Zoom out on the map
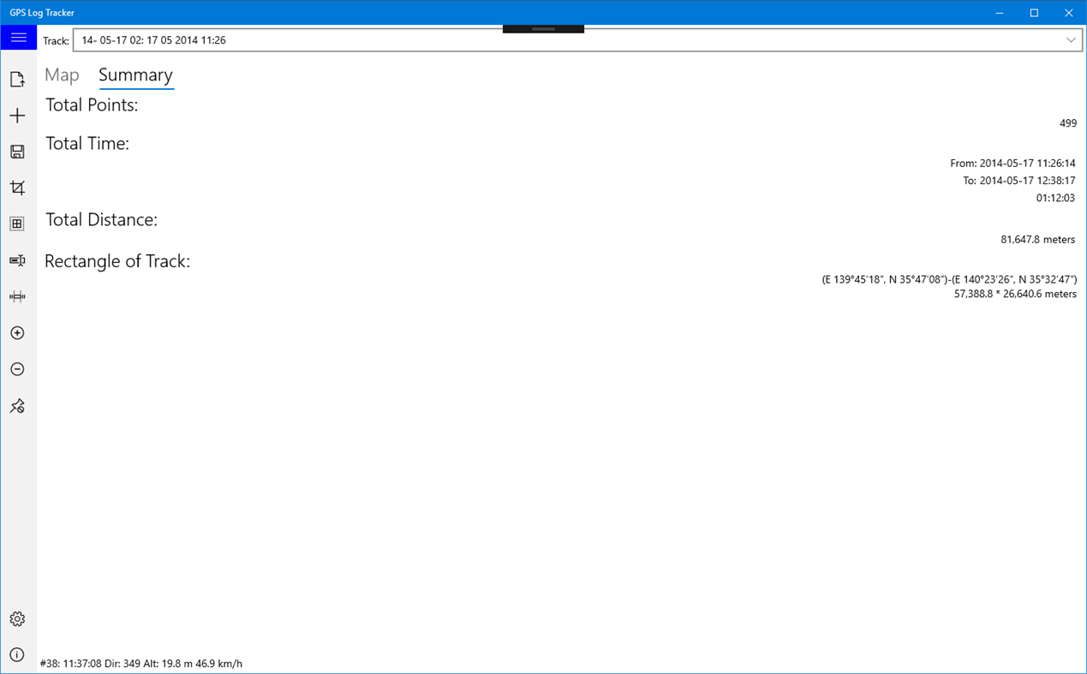 point(18,369)
